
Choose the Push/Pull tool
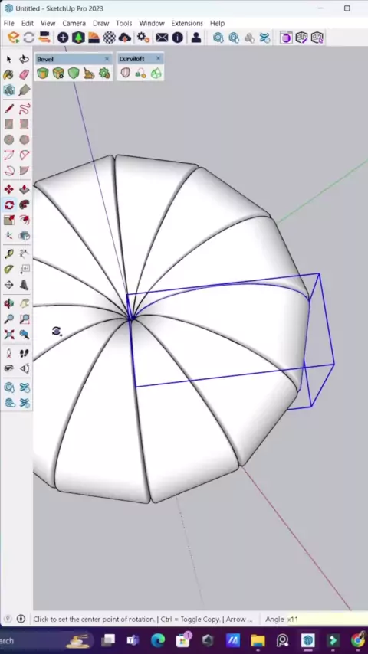click(25, 189)
